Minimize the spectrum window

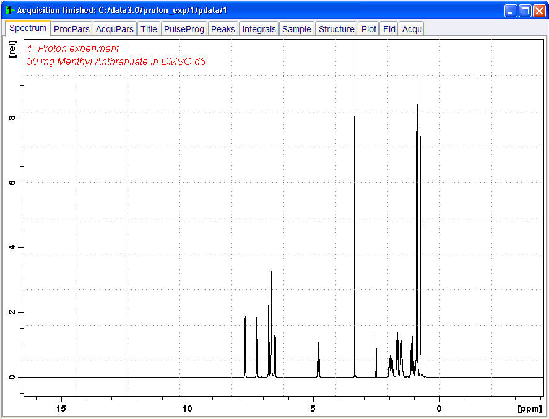click(511, 11)
